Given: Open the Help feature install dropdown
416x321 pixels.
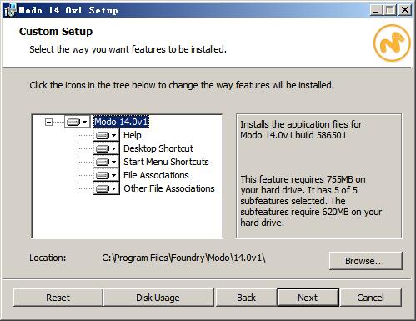Looking at the screenshot, I should tap(107, 135).
